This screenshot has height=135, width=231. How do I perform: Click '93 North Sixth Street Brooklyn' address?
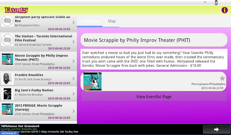coord(33,79)
